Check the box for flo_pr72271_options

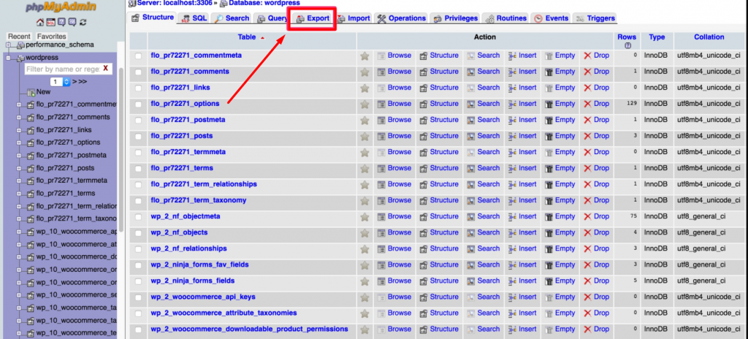[138, 104]
